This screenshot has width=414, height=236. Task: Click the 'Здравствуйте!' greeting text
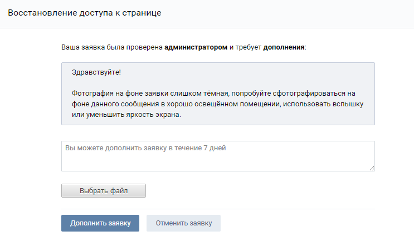point(96,73)
